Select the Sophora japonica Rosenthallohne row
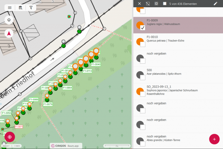The height and width of the screenshot is (149, 223). tap(178, 91)
